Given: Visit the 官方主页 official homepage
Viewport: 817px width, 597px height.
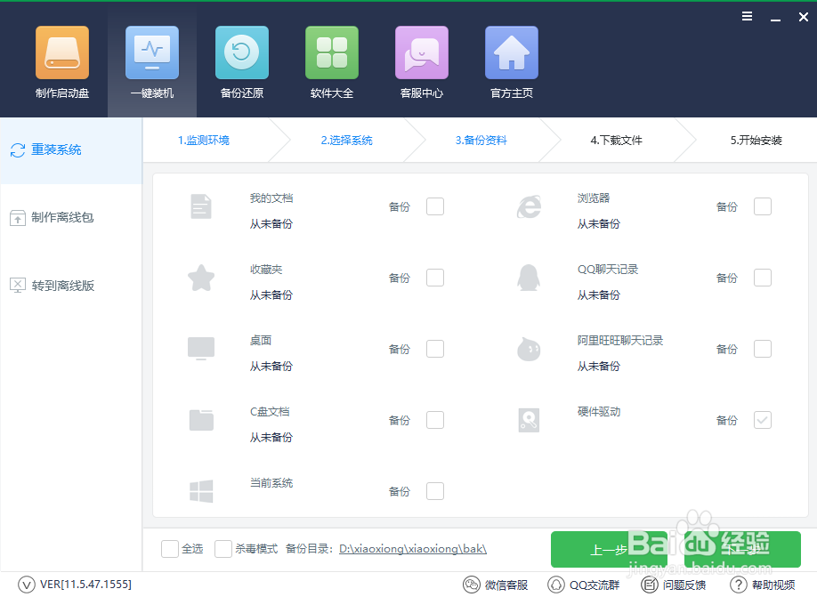Looking at the screenshot, I should click(511, 62).
